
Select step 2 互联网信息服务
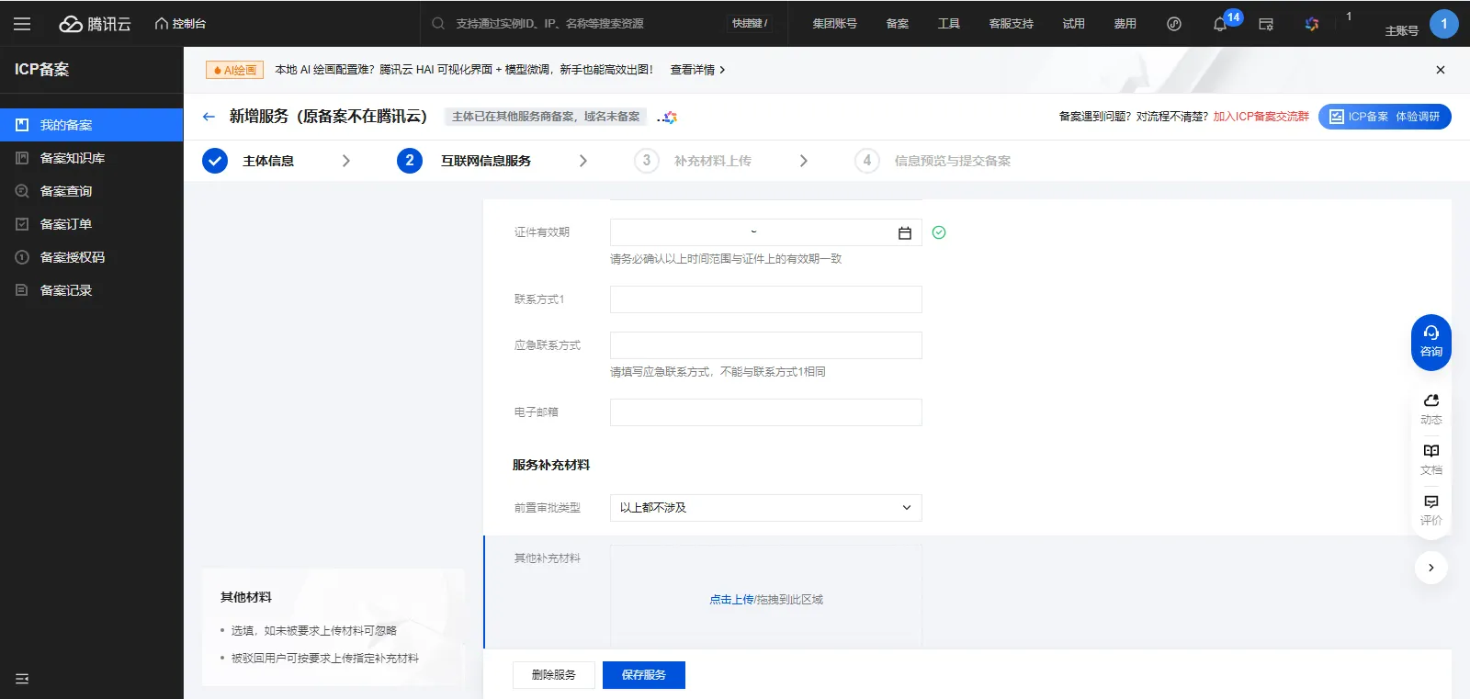(464, 161)
